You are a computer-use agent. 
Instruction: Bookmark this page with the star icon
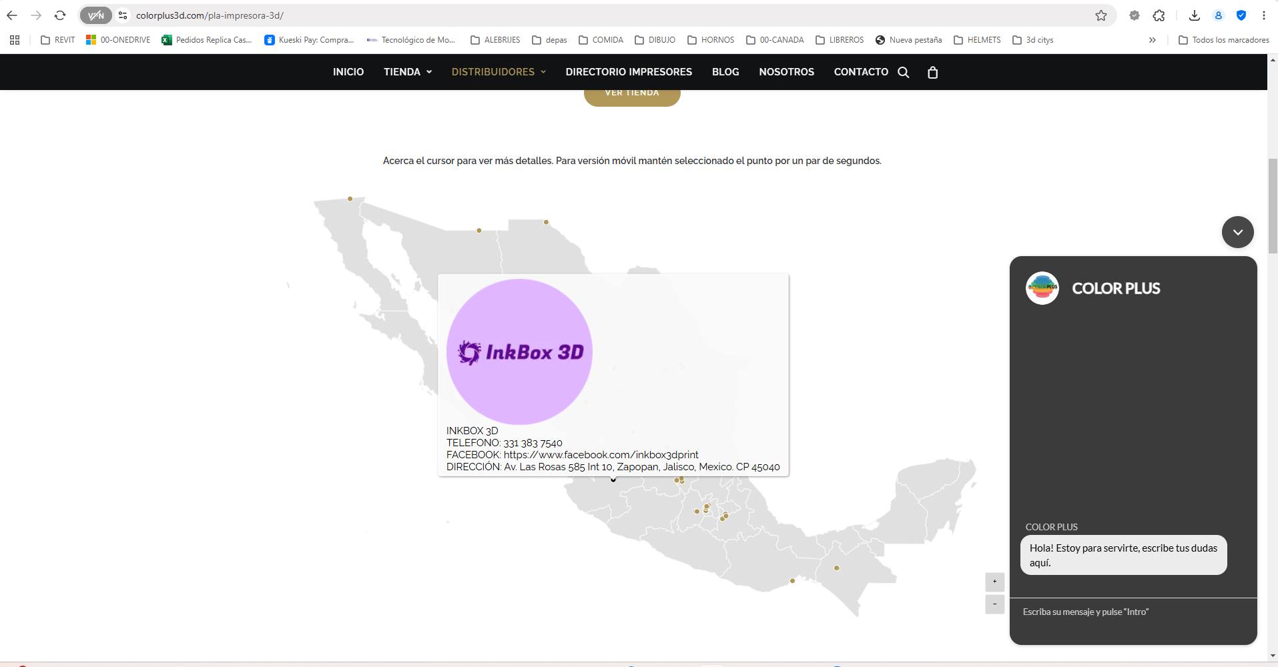tap(1101, 15)
